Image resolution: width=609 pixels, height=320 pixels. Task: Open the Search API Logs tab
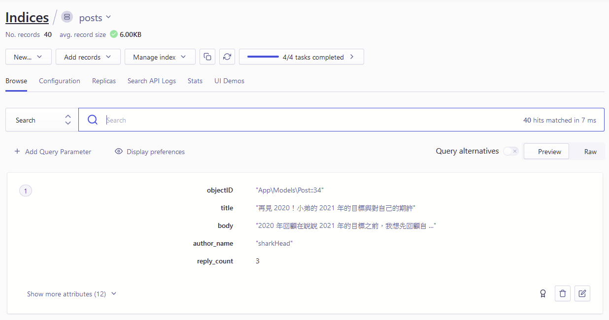(152, 81)
